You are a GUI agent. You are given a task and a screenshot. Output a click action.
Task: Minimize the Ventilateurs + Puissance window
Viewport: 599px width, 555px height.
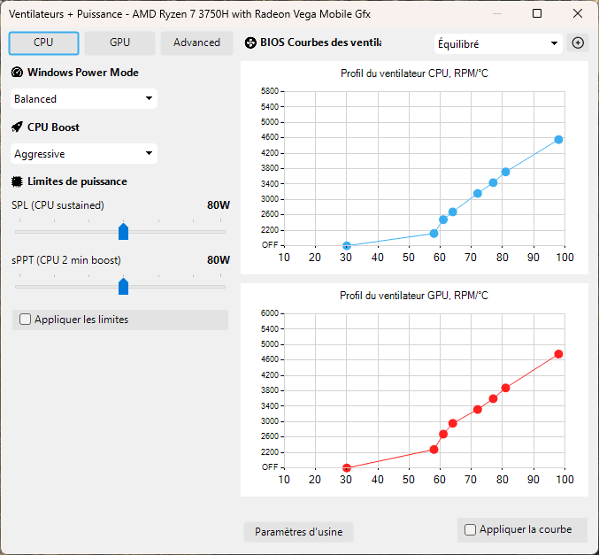[497, 14]
